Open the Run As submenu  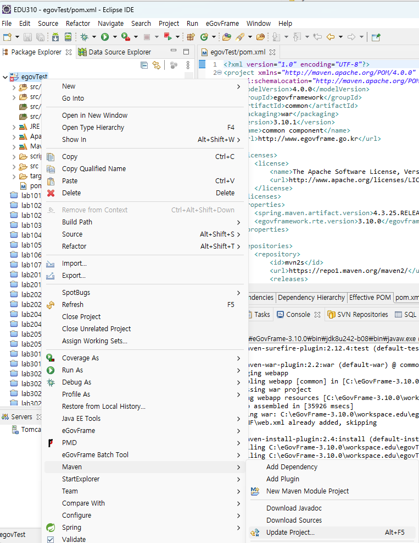(145, 370)
